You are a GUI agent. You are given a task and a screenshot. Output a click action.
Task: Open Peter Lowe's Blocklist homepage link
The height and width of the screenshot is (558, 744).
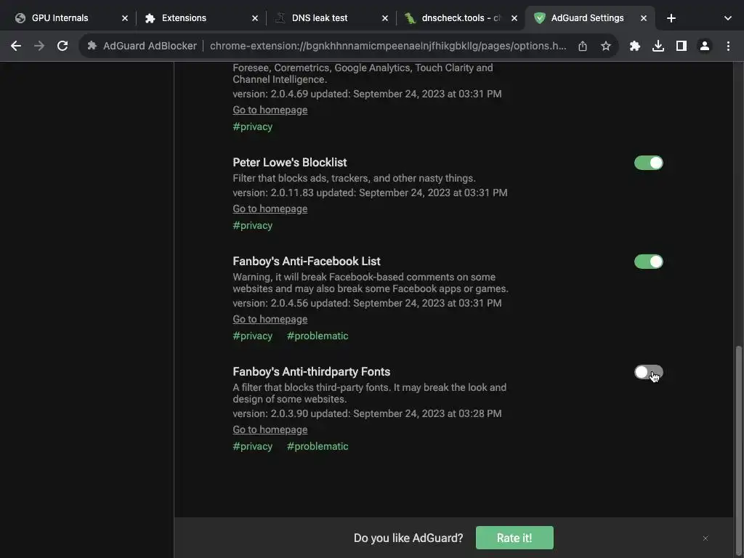pos(270,209)
